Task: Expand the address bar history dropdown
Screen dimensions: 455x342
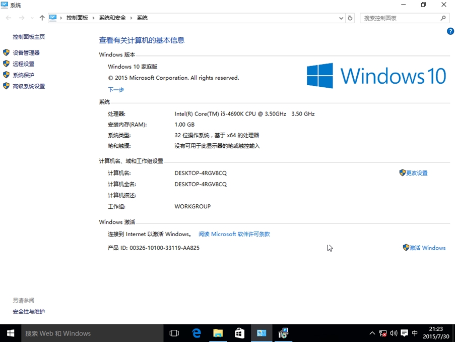Action: tap(341, 18)
